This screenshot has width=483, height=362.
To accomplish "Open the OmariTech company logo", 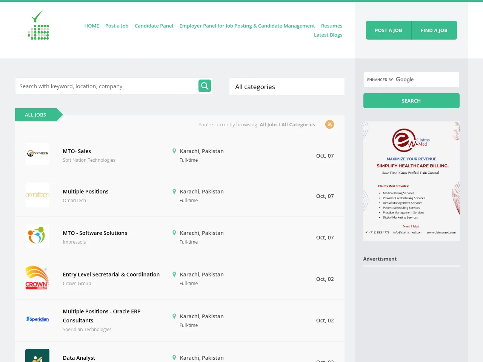I will [x=37, y=195].
